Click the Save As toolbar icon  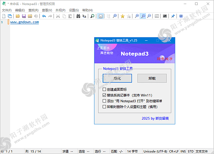tap(30, 16)
